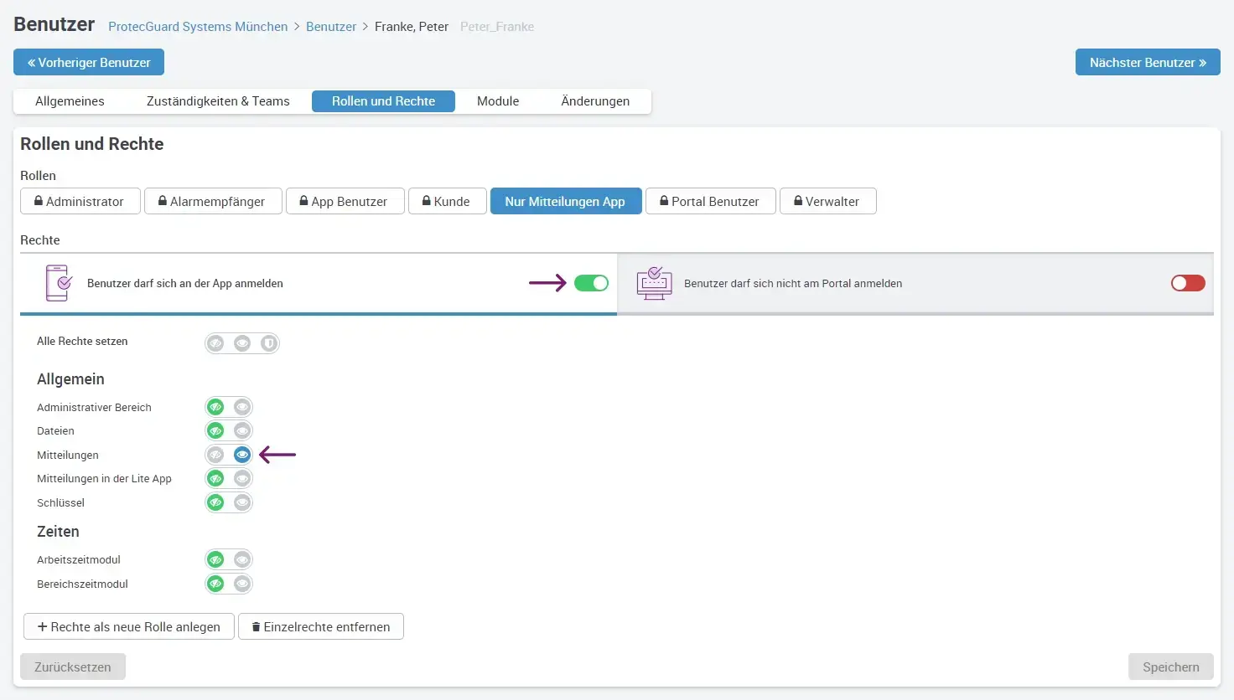Click the hidden-eye icon in Alle Rechte setzen
This screenshot has height=700, width=1234.
(x=216, y=343)
